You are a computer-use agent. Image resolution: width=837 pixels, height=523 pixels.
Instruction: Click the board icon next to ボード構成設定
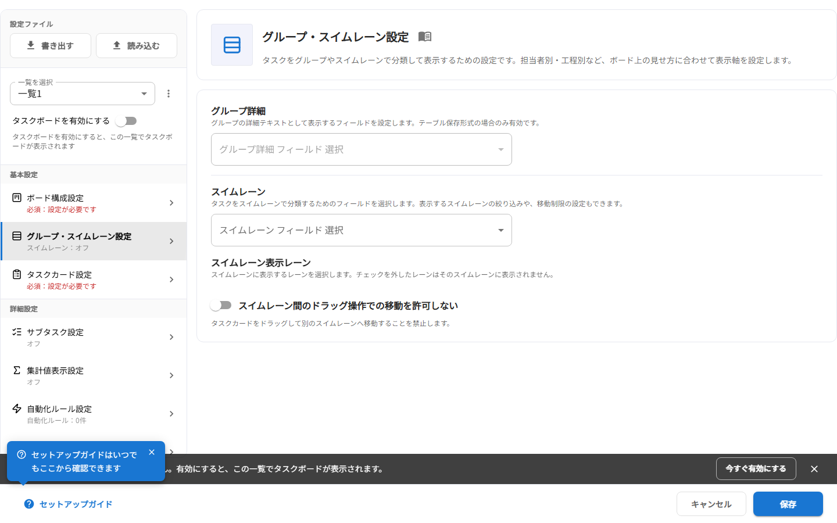[x=17, y=198]
